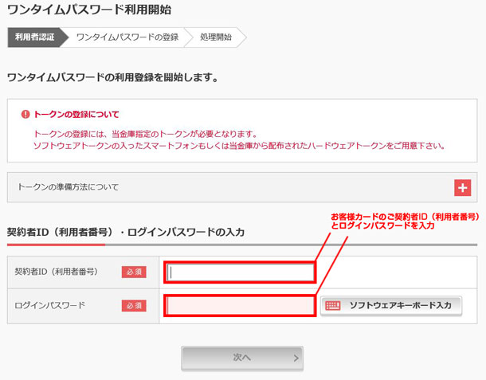Click the 次へ button

(242, 358)
